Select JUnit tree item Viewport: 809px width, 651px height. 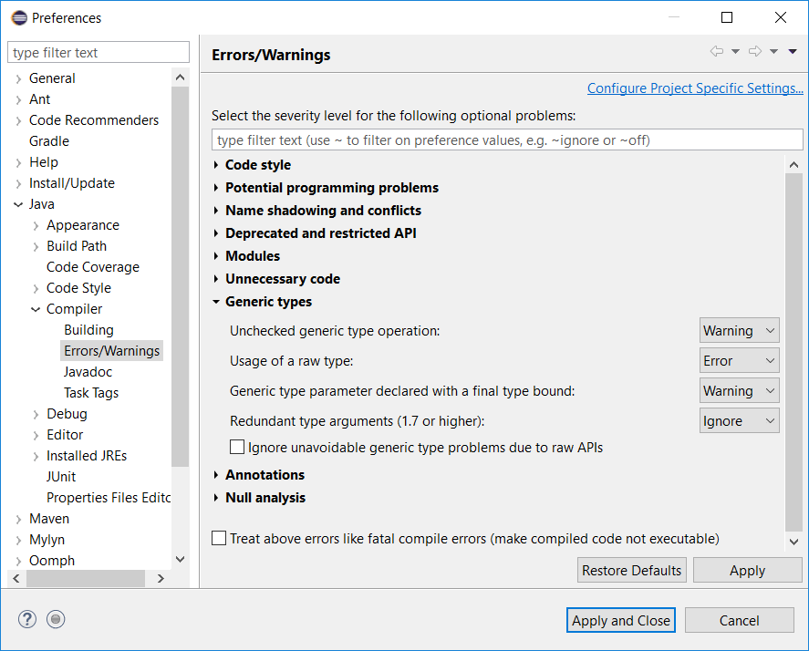(x=61, y=477)
